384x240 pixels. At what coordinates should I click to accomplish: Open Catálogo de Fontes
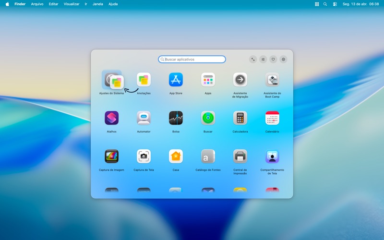(x=208, y=156)
